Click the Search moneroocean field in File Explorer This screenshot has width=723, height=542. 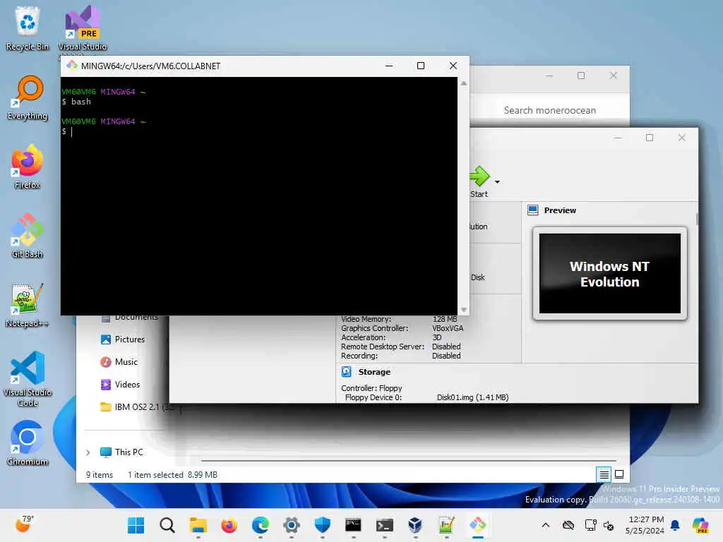coord(549,110)
